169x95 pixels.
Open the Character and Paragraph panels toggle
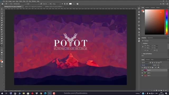[x=77, y=4]
